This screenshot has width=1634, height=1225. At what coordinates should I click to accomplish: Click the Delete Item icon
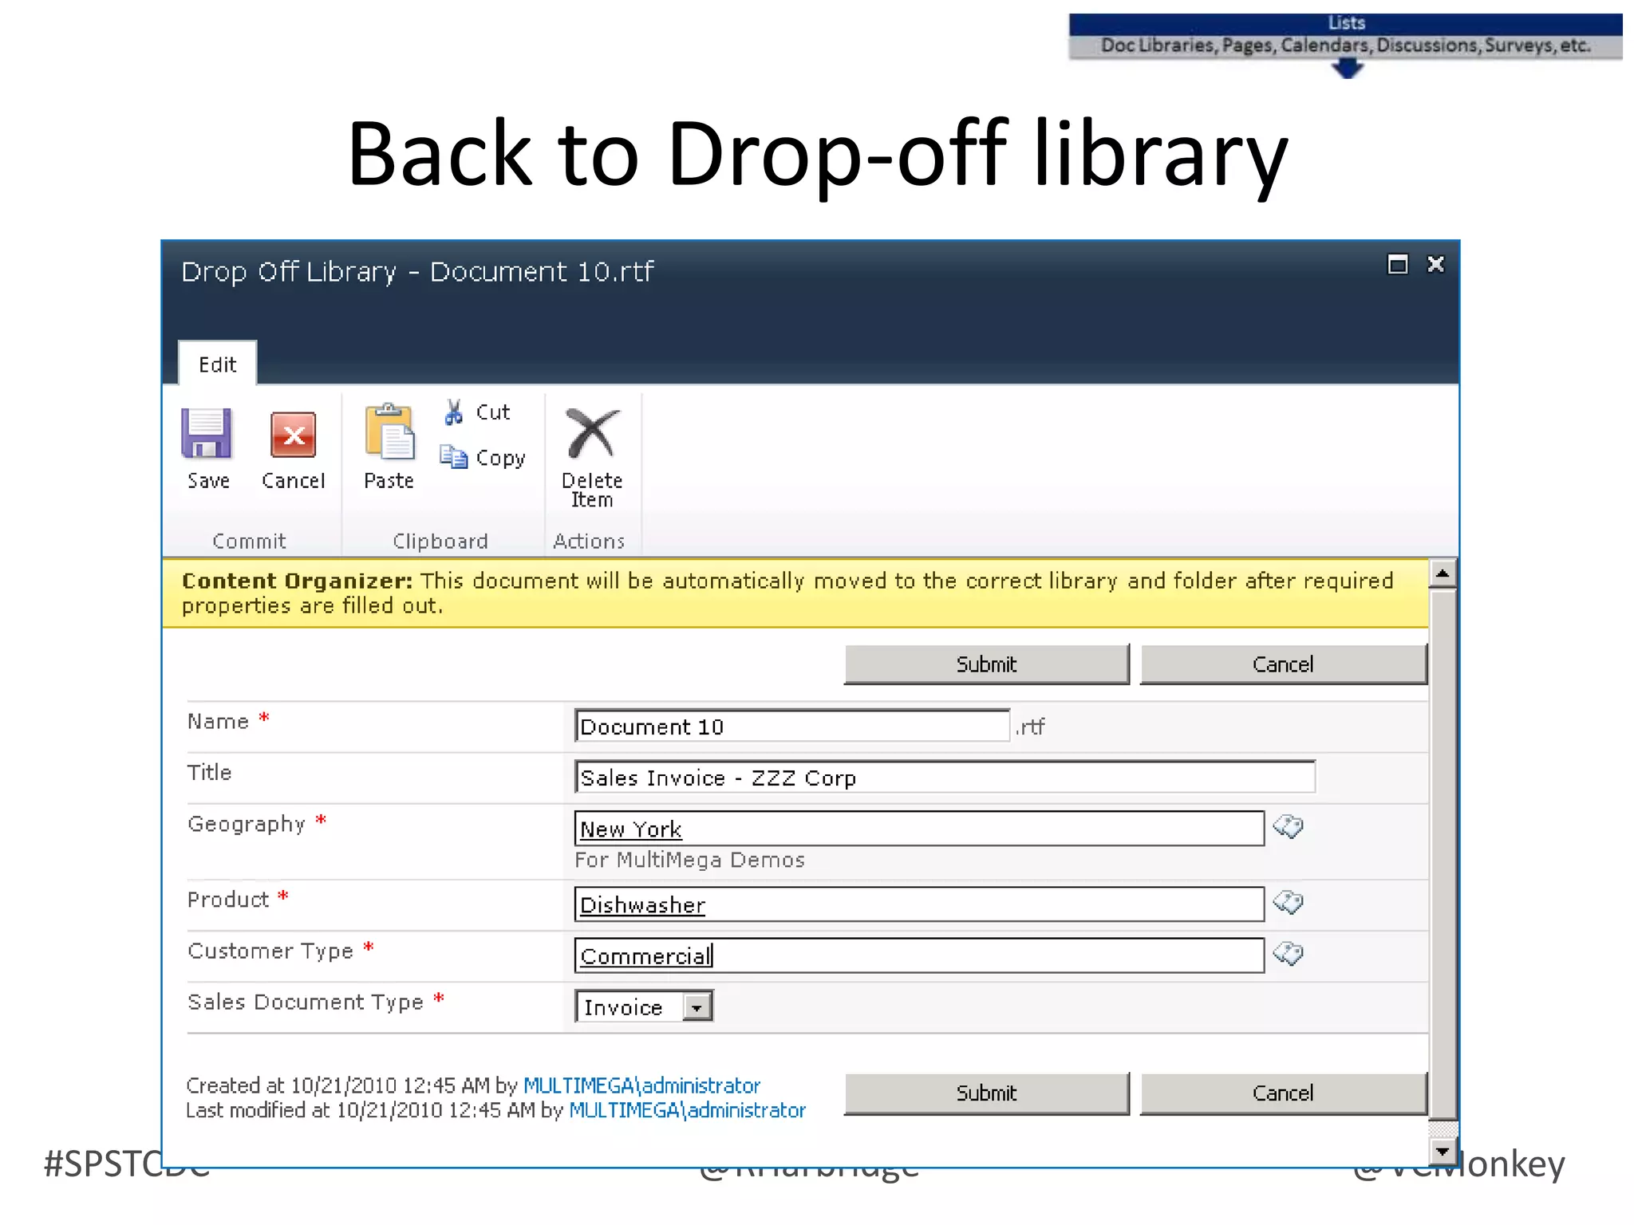591,433
